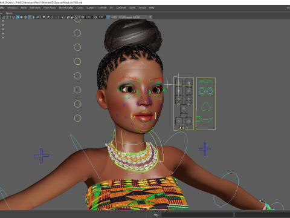Select left green eyebrow control in face panel

pyautogui.click(x=202, y=82)
